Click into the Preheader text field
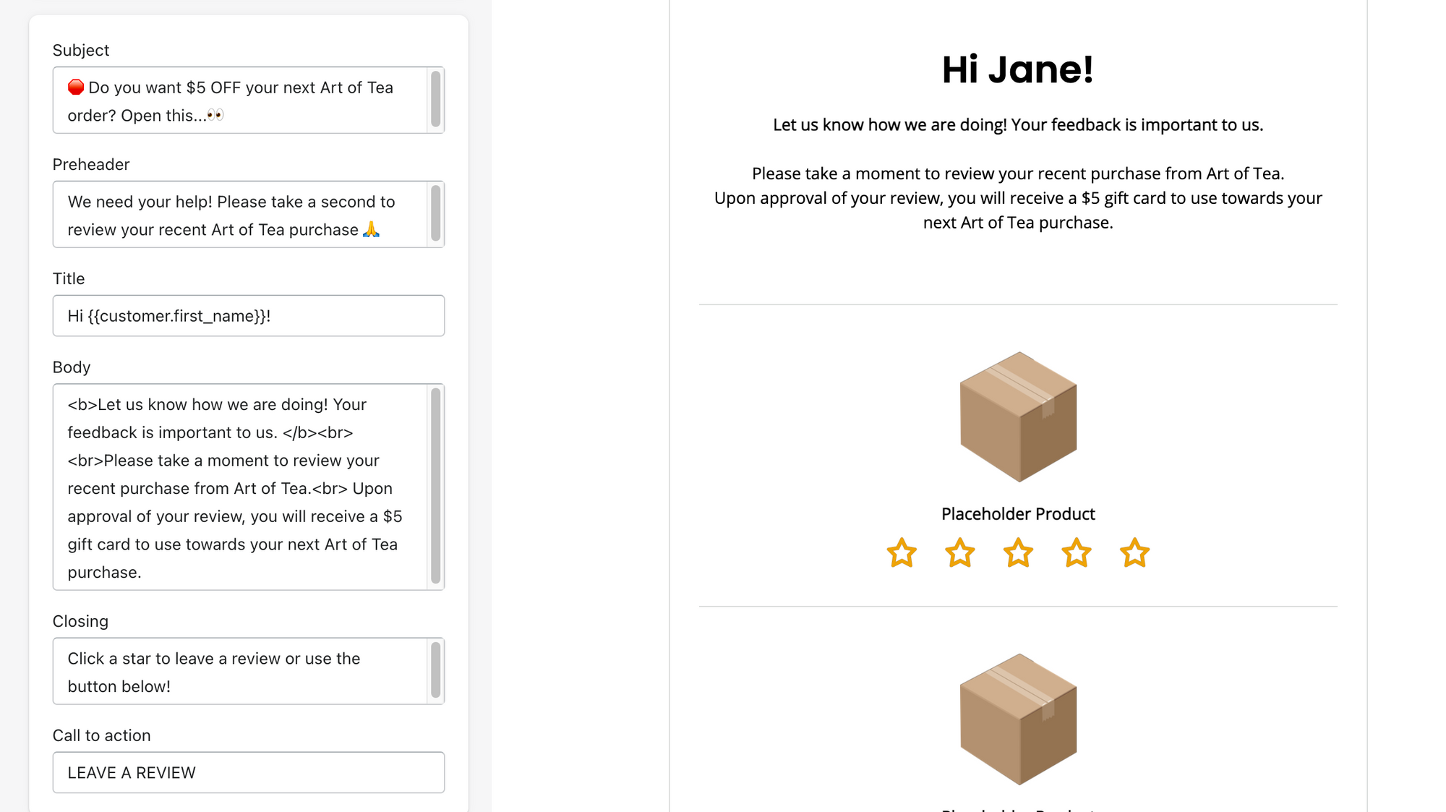Image resolution: width=1446 pixels, height=812 pixels. (x=240, y=215)
